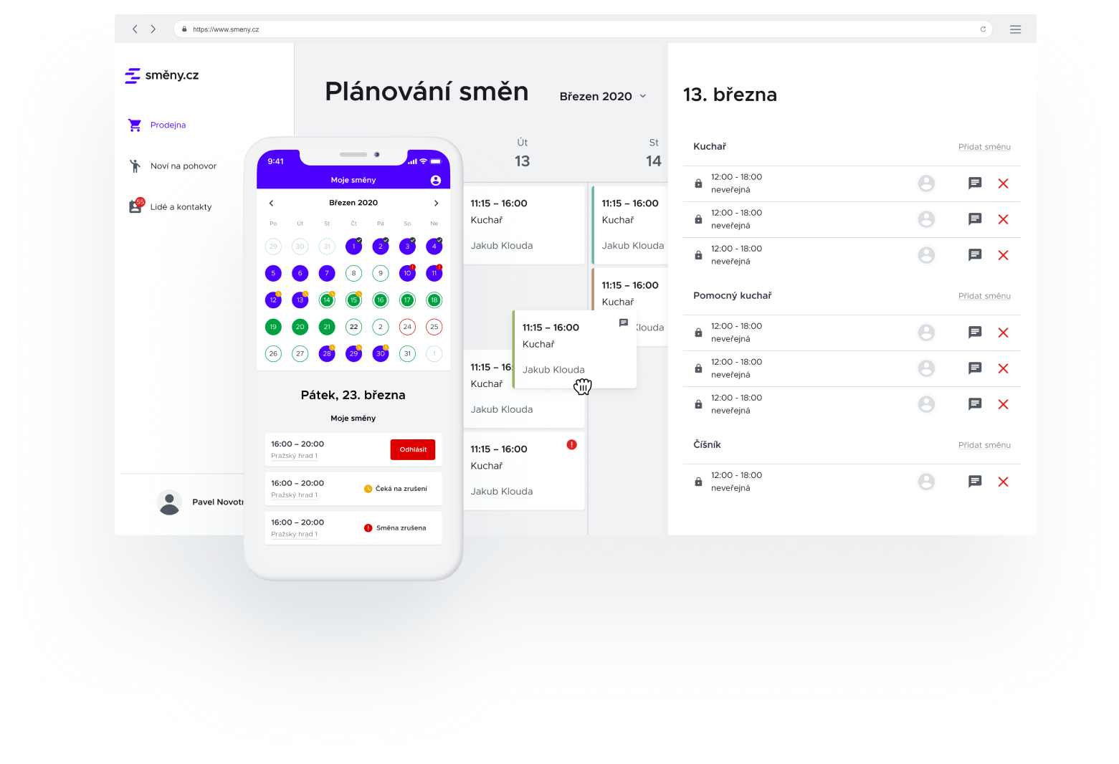This screenshot has height=764, width=1119.
Task: Click the shopping cart icon beside Prodejna
Action: [135, 125]
